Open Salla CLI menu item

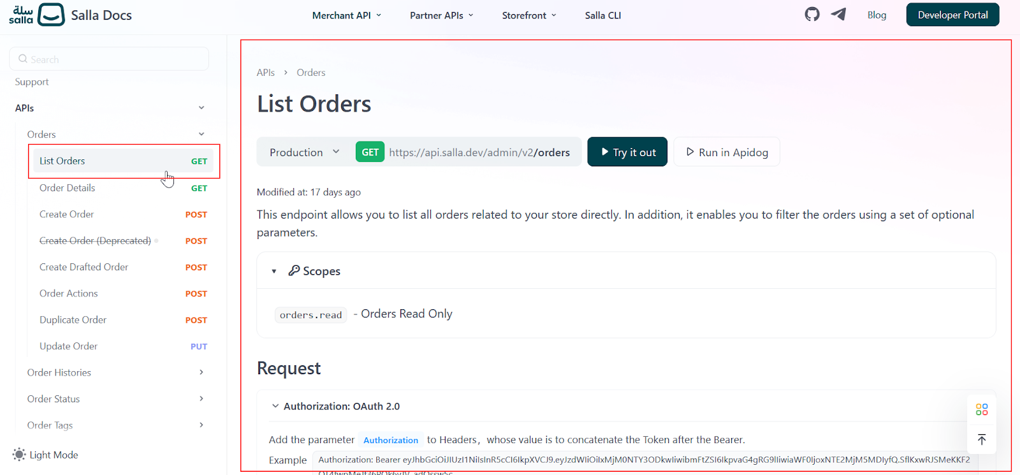603,15
